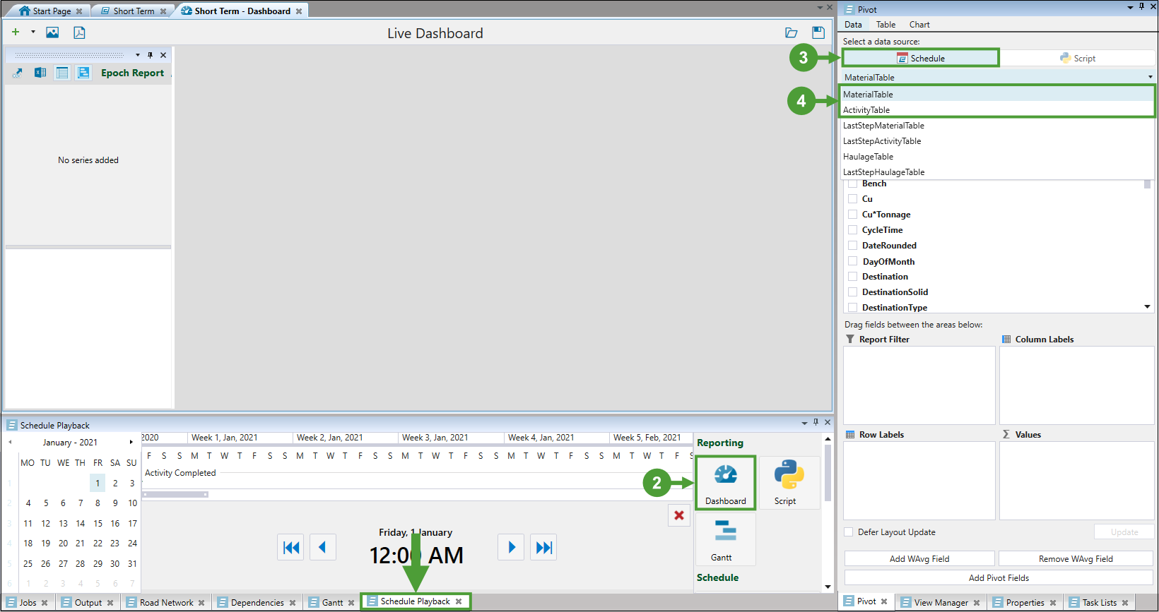This screenshot has height=612, width=1159.
Task: Click the insert image icon in toolbar
Action: point(52,32)
